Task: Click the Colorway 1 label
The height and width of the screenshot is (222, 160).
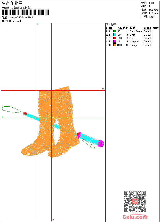Action: (15, 21)
